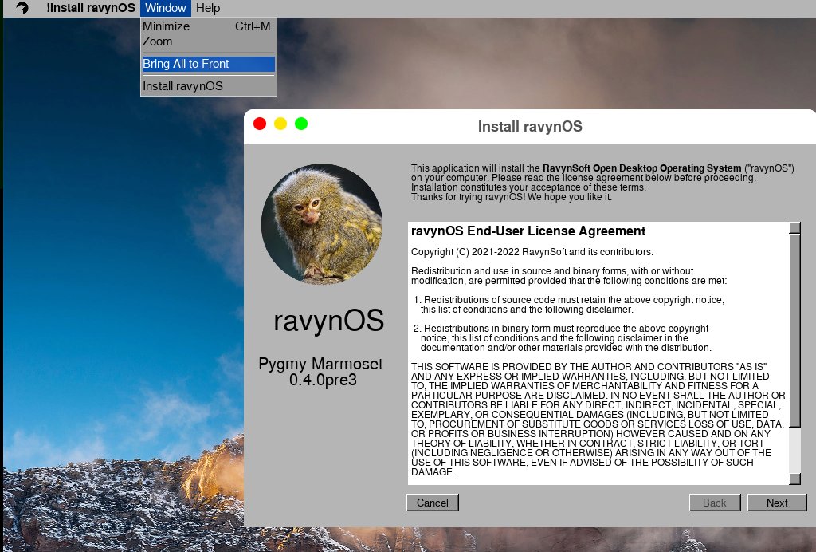Image resolution: width=816 pixels, height=552 pixels.
Task: Cancel the ravynOS installation
Action: click(433, 503)
